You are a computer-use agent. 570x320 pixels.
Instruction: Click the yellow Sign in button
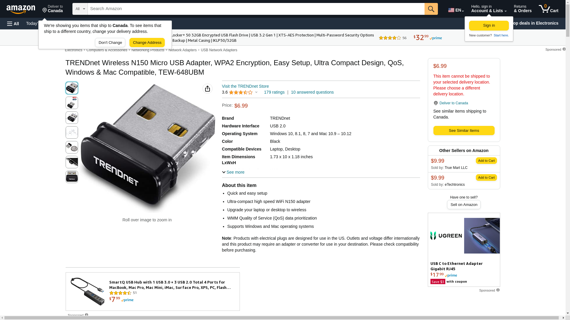pyautogui.click(x=489, y=26)
